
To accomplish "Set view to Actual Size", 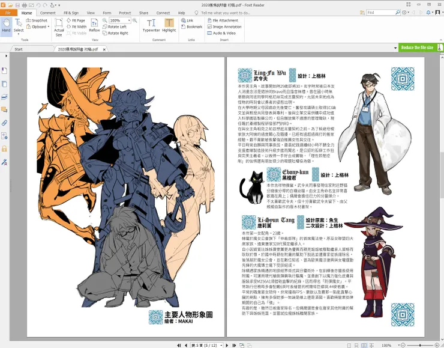I will [x=59, y=28].
